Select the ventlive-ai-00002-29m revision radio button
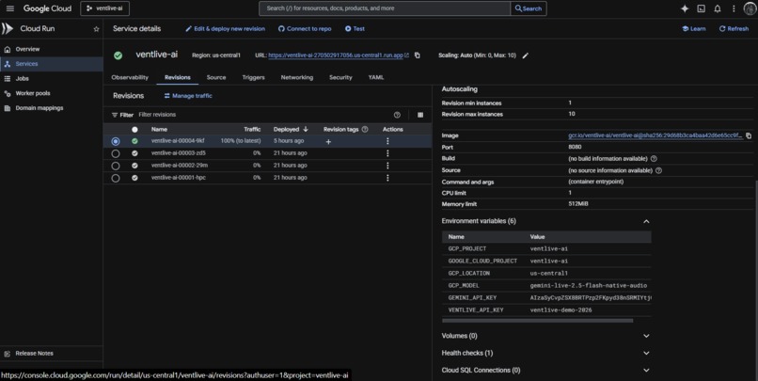758x381 pixels. [x=116, y=166]
